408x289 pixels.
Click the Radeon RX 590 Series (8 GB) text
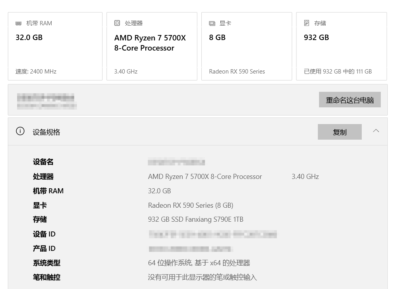(190, 205)
